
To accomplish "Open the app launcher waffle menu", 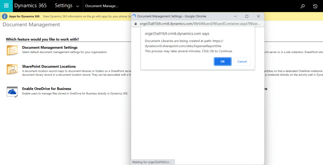I will coord(6,6).
